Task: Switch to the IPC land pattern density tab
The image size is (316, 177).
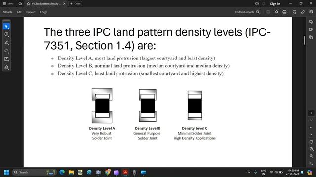Action: [x=46, y=4]
